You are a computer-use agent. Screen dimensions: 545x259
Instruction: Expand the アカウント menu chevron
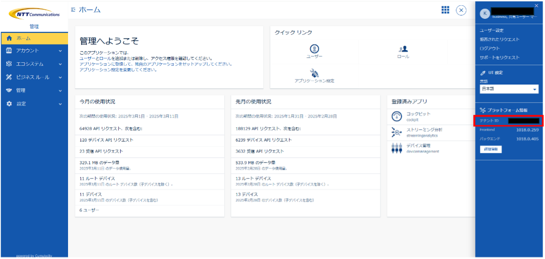pos(60,51)
